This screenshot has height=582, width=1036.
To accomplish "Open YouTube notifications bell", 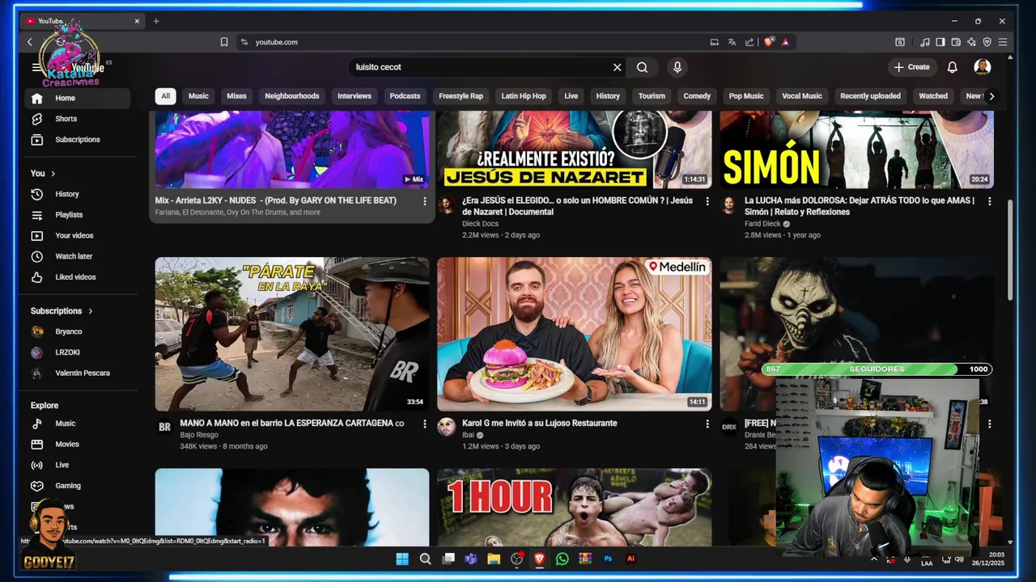I will point(953,67).
